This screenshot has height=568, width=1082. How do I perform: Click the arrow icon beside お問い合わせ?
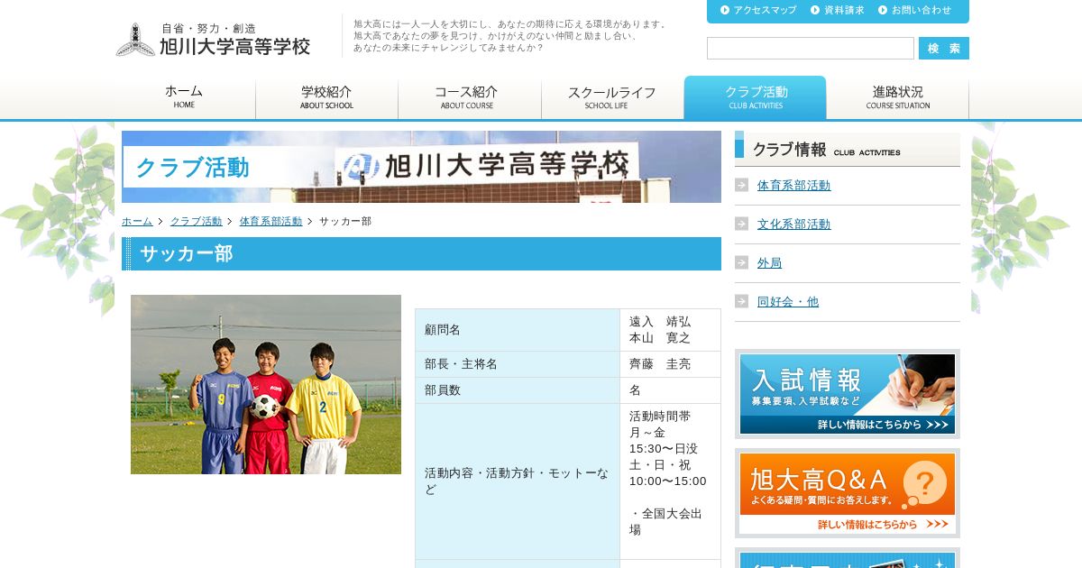883,10
